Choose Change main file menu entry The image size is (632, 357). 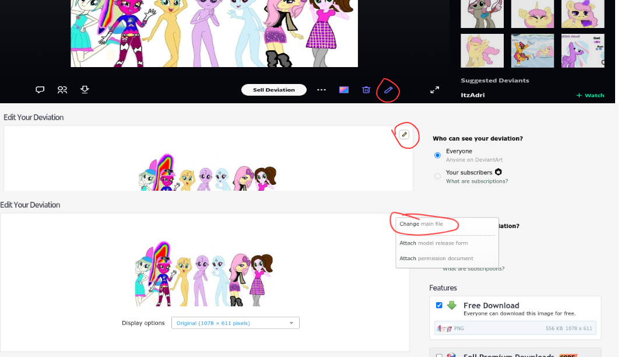pos(421,224)
